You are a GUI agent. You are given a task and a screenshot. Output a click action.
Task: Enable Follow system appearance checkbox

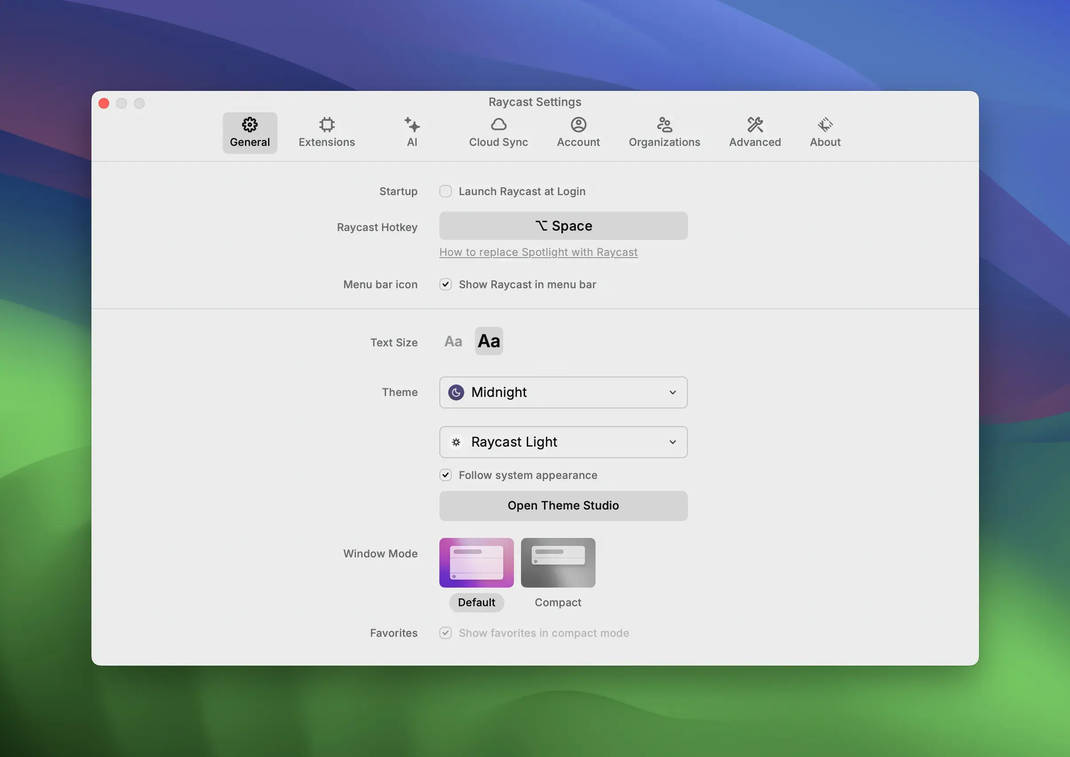pos(445,475)
